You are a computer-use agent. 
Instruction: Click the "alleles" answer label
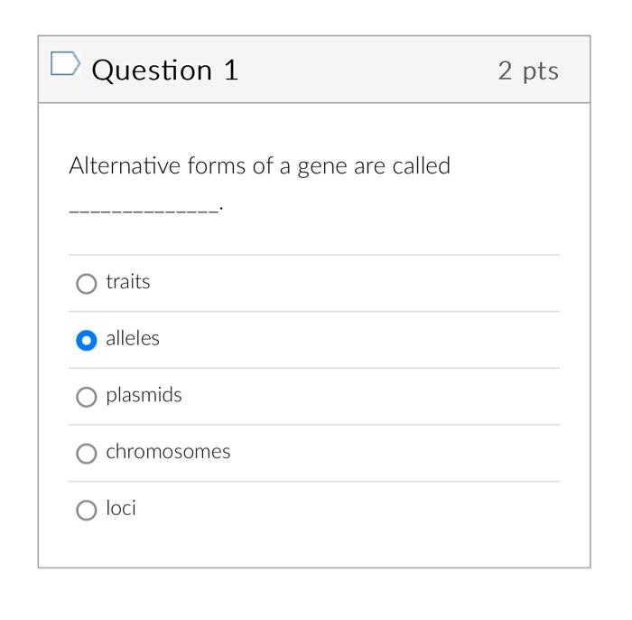pyautogui.click(x=133, y=339)
